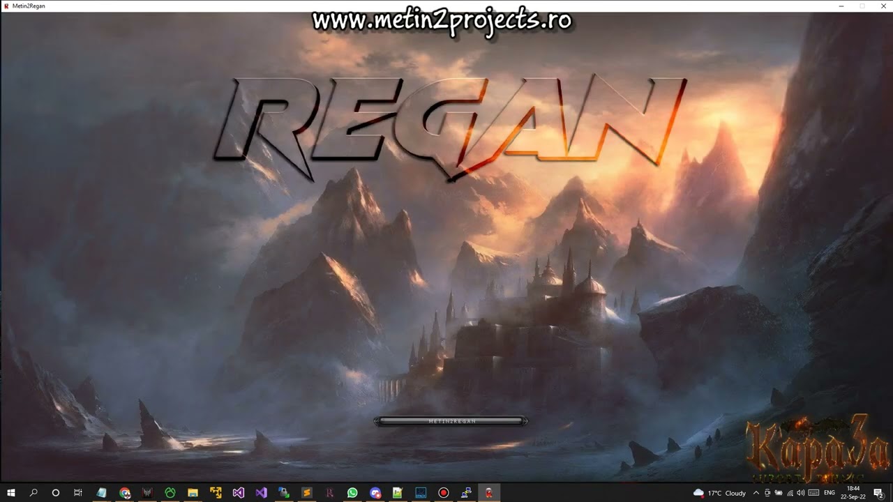Switch ENG input language indicator
Viewport: 893px width, 502px height.
point(830,493)
